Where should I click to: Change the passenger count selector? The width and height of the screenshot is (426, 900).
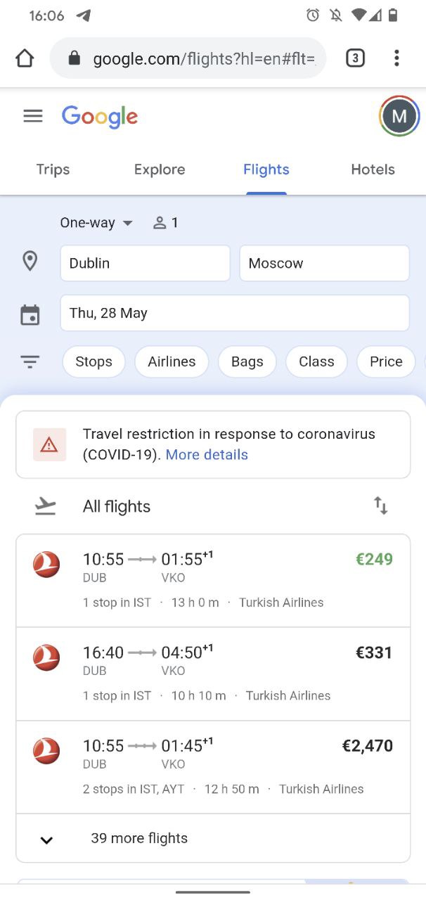pyautogui.click(x=166, y=223)
